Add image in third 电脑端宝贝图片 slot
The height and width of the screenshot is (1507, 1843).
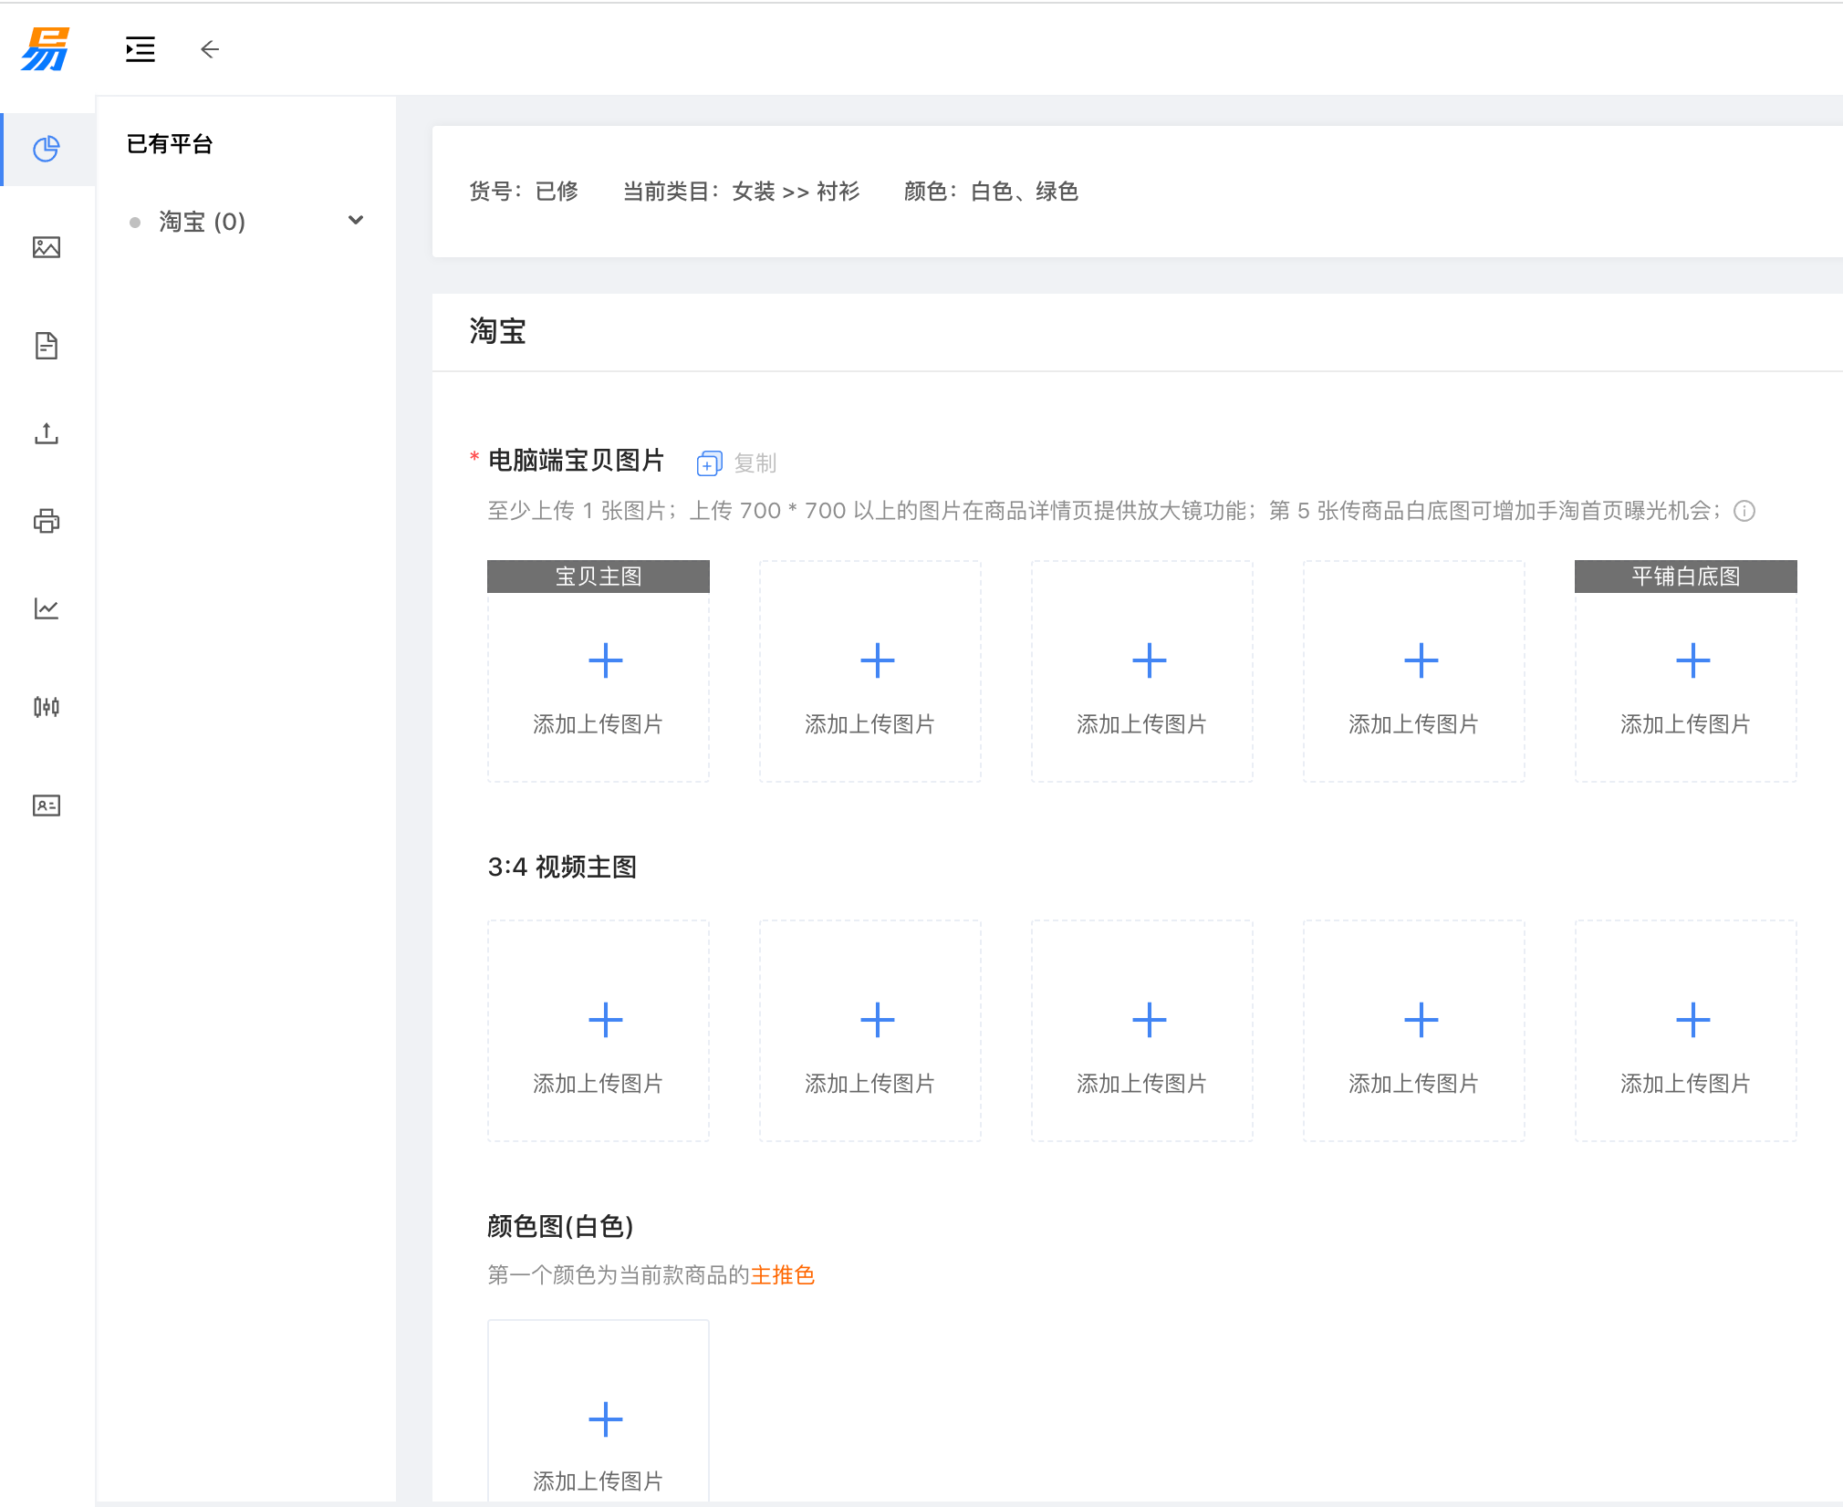point(1142,671)
